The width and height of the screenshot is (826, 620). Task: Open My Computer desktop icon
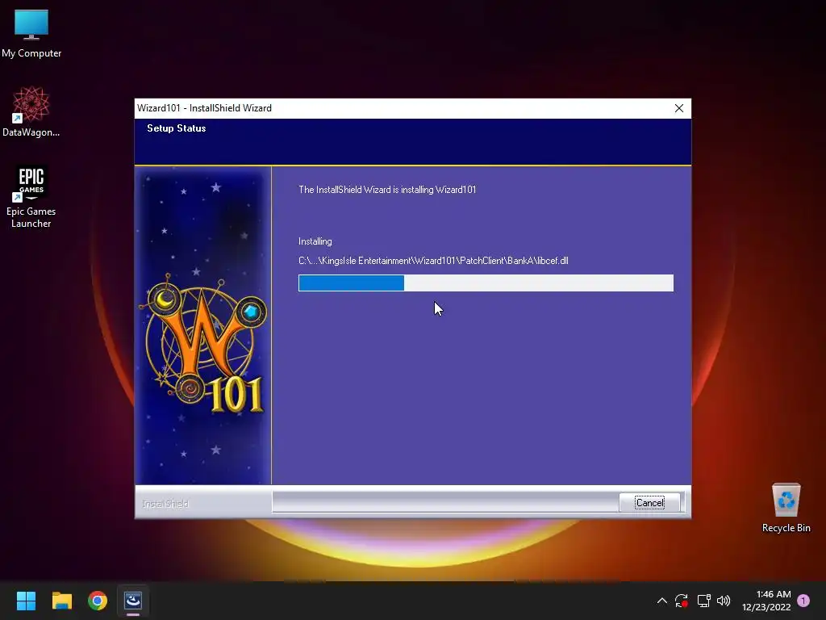coord(31,33)
